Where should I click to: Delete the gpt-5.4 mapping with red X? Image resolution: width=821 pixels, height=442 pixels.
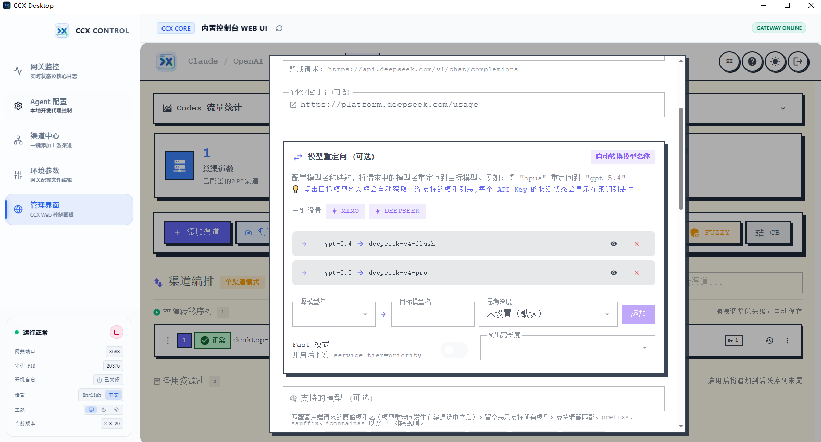pos(637,244)
